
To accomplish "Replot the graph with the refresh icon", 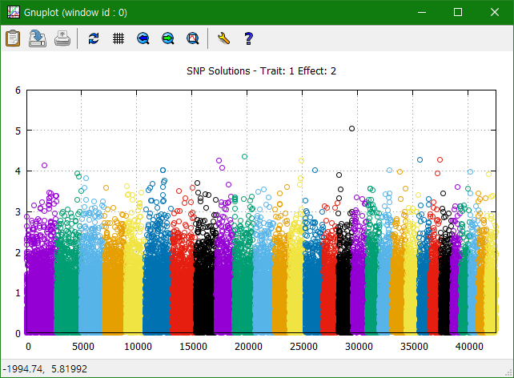I will (94, 38).
